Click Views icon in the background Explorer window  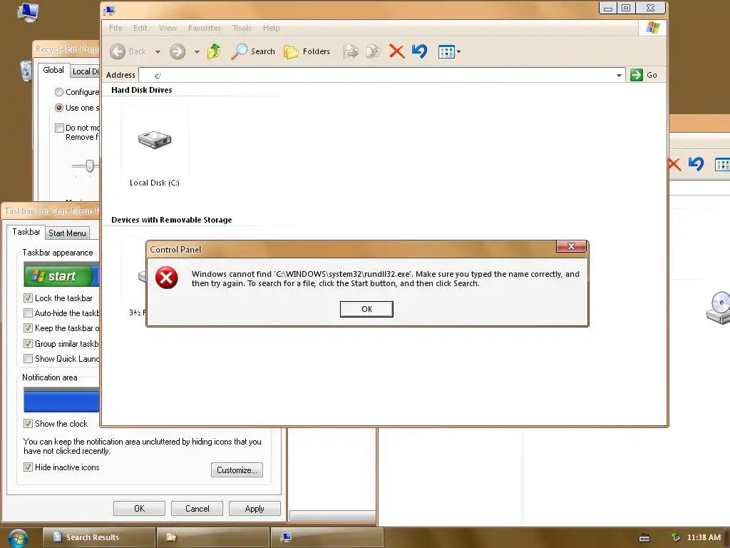(x=723, y=165)
